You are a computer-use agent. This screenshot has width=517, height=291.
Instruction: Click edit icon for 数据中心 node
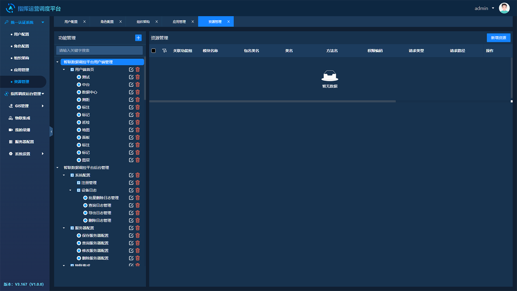131,92
